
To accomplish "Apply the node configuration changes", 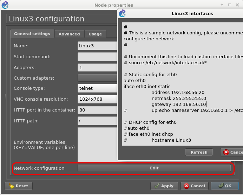I will click(164, 186).
